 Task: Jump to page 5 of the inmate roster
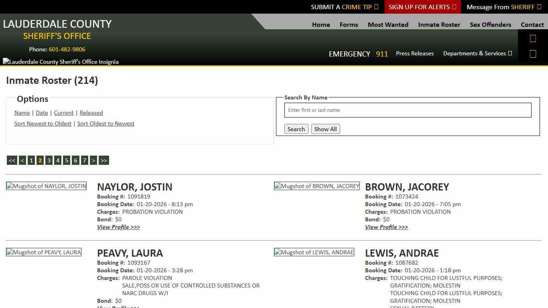pos(67,160)
